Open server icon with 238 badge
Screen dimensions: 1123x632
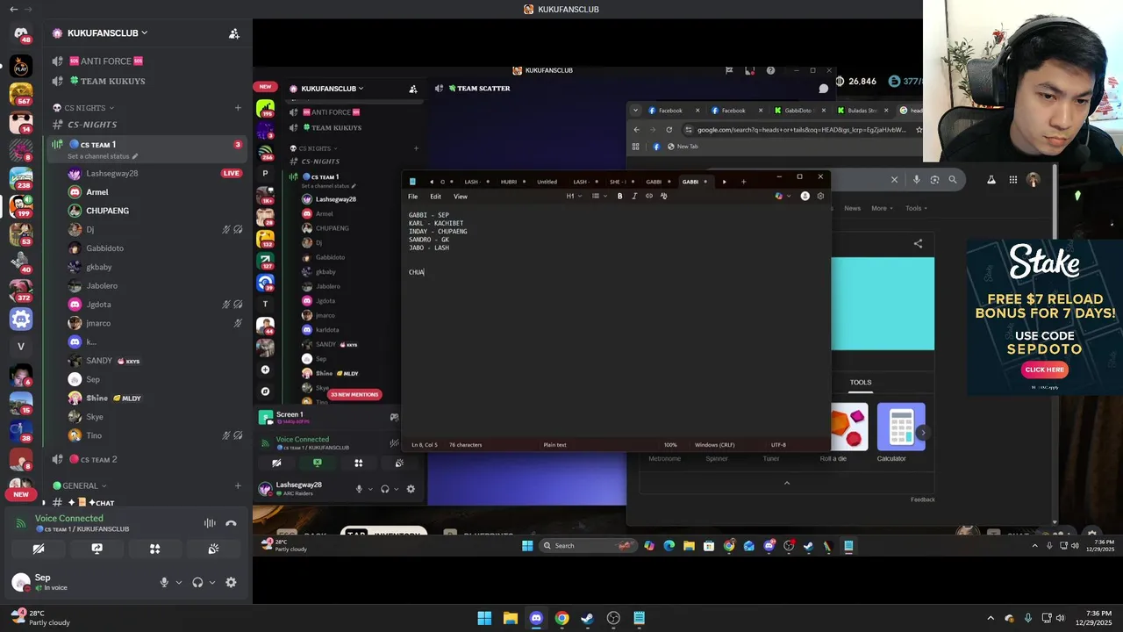pyautogui.click(x=21, y=177)
